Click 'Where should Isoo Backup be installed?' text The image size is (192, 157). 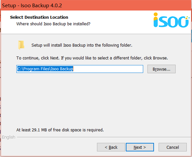[x=53, y=24]
